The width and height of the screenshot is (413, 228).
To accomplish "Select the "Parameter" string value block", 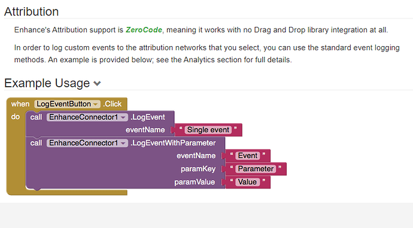I will (x=256, y=169).
